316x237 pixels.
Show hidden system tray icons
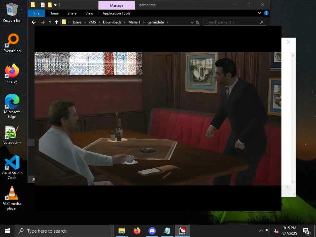click(261, 231)
